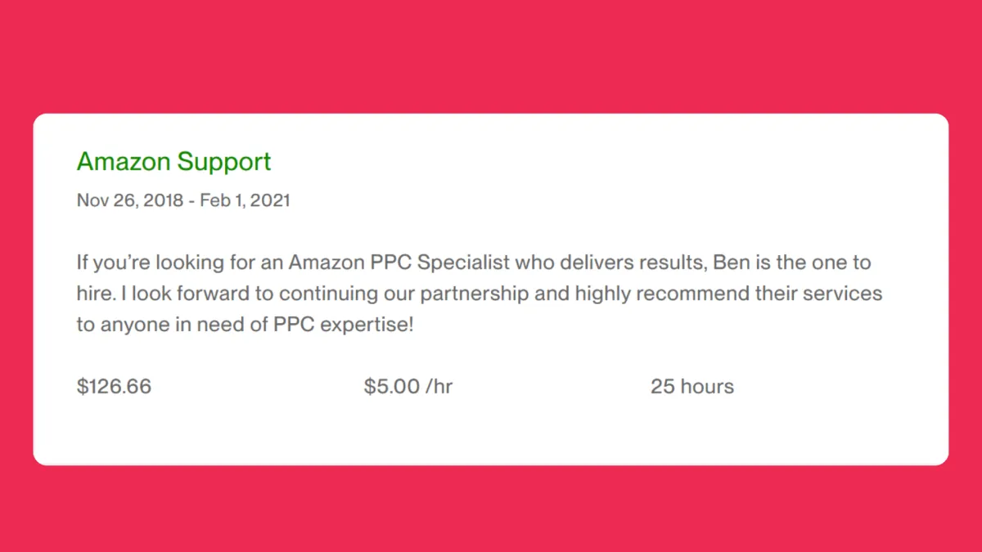Click the word Support in the title
The height and width of the screenshot is (552, 982).
tap(224, 162)
